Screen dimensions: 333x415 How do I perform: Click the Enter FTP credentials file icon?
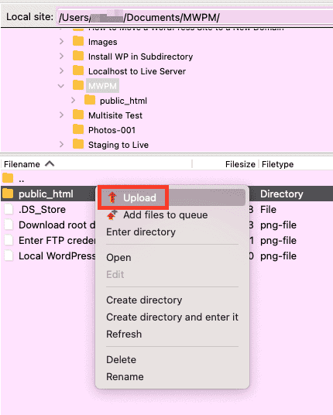9,240
